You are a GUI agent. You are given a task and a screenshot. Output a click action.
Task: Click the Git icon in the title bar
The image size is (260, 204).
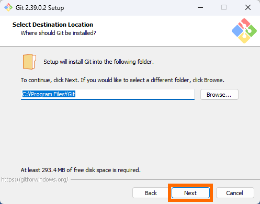click(x=8, y=7)
